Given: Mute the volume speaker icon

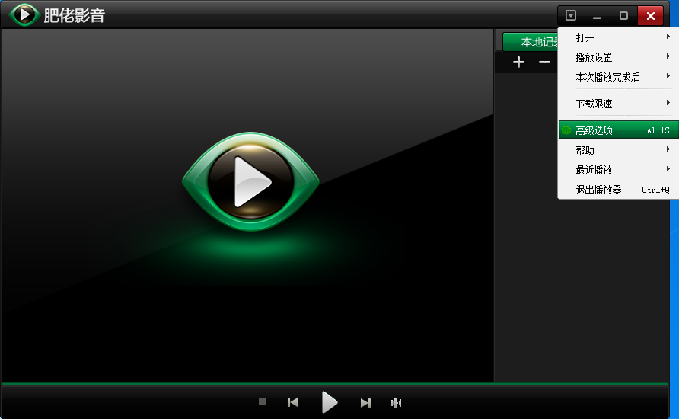Looking at the screenshot, I should tap(396, 403).
